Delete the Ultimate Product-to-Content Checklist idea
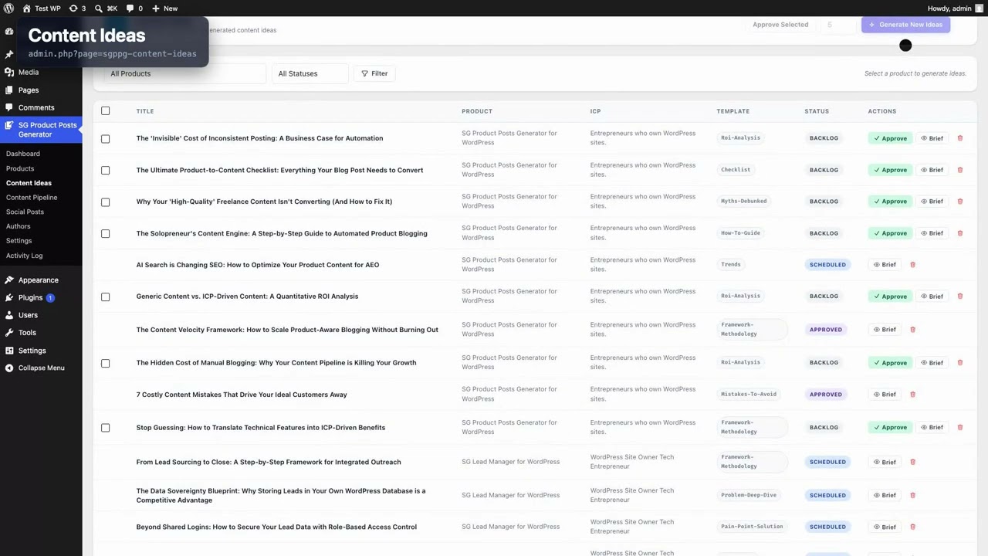The image size is (988, 556). click(960, 170)
